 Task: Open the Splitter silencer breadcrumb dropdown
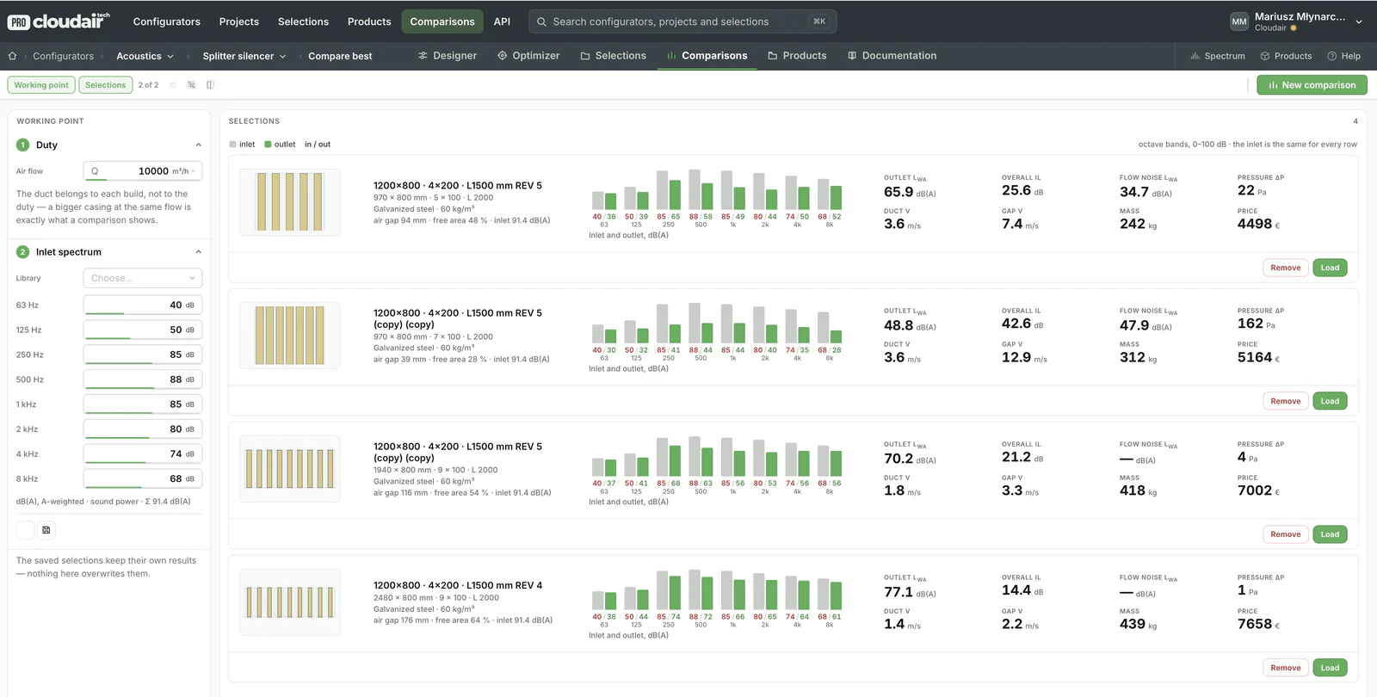point(244,56)
